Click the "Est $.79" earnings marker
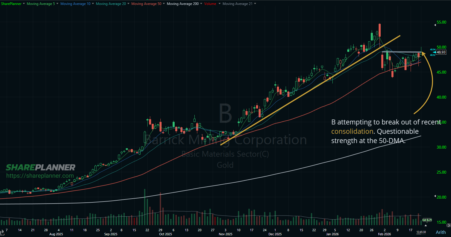Viewport: 451px width, 237px height. tap(427, 220)
